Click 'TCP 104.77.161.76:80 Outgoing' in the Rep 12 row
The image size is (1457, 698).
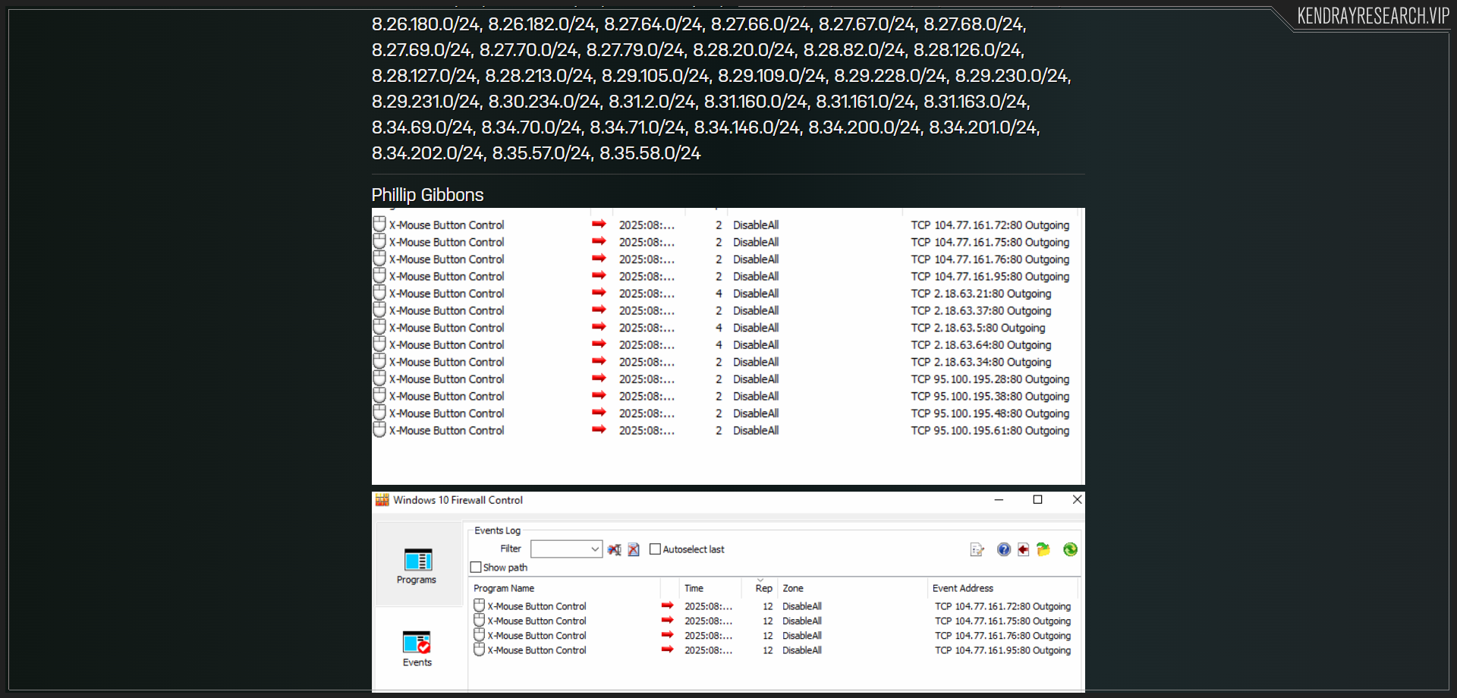pyautogui.click(x=1002, y=636)
